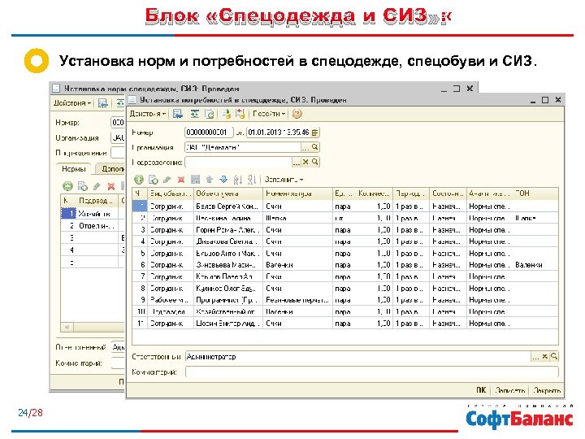Click the Записать button

509,390
